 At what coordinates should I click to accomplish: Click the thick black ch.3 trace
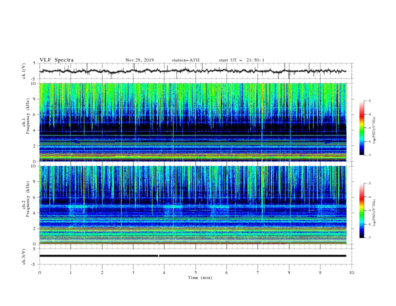coord(192,256)
